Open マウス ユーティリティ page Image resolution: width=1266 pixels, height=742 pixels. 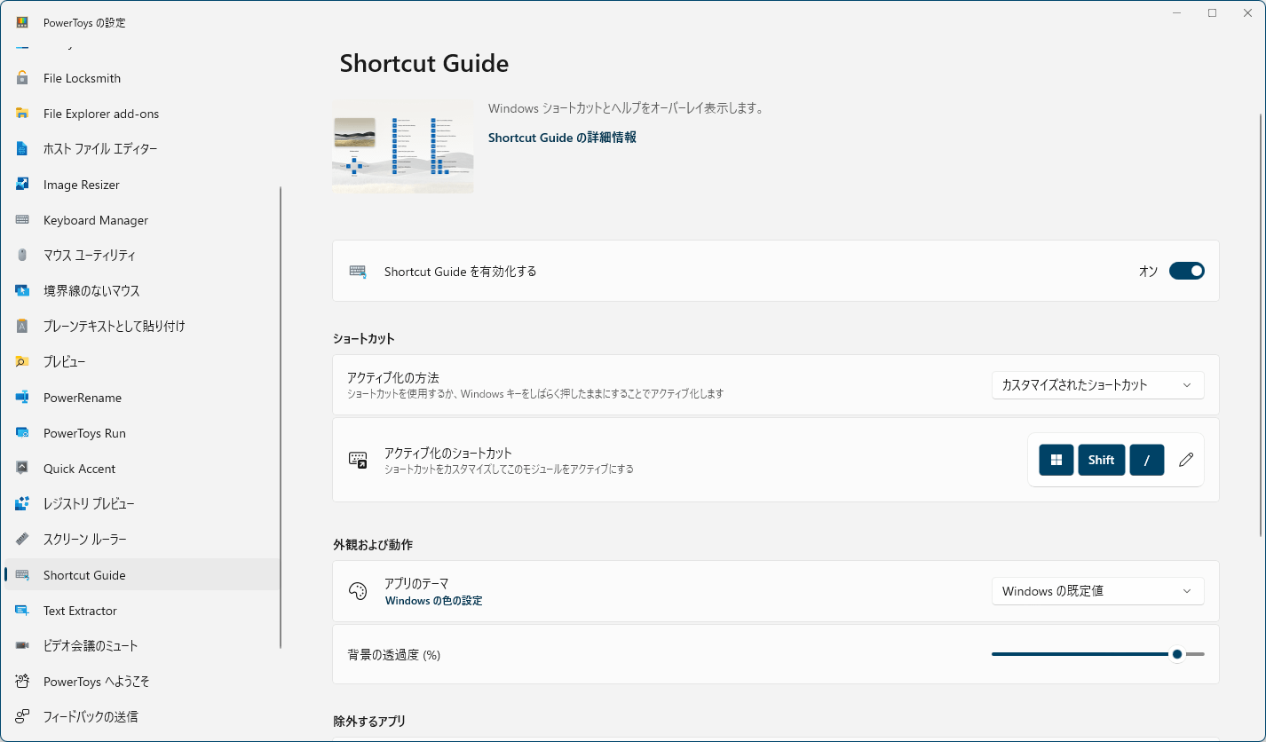pyautogui.click(x=142, y=256)
